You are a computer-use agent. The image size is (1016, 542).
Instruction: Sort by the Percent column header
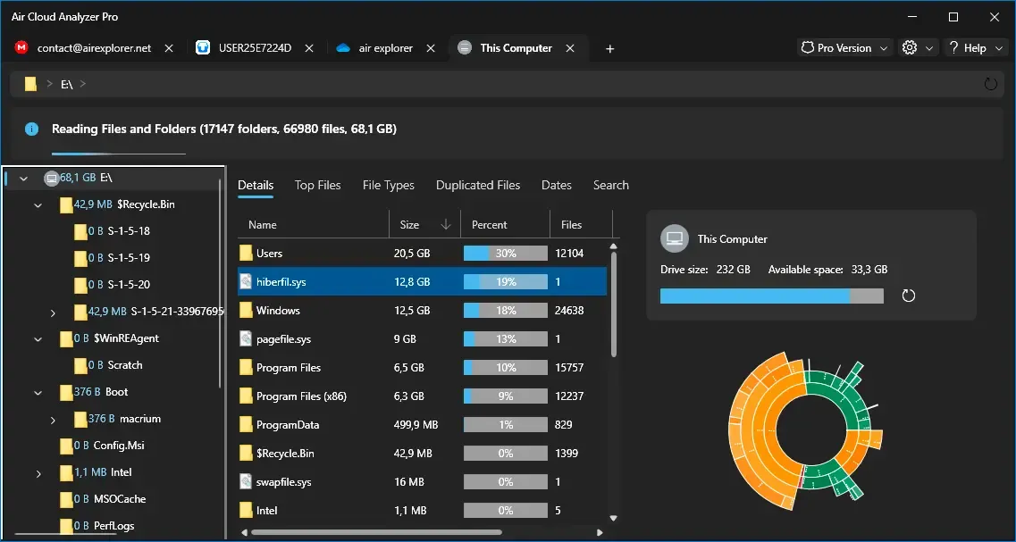[x=505, y=225]
